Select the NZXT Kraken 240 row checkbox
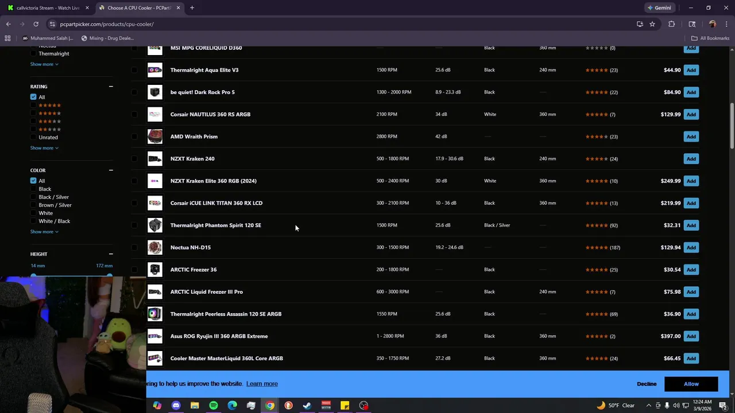This screenshot has width=735, height=413. 134,159
